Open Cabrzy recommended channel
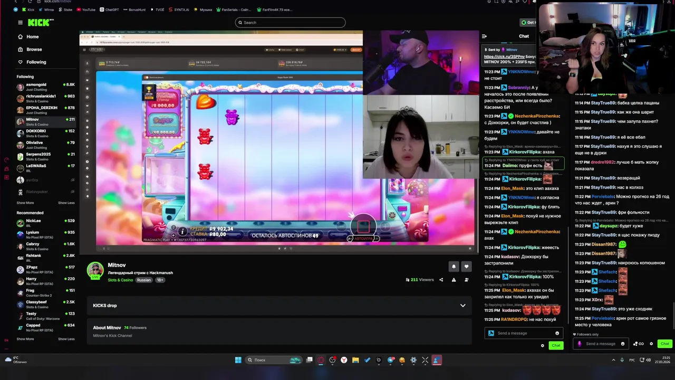The height and width of the screenshot is (380, 675). 46,246
